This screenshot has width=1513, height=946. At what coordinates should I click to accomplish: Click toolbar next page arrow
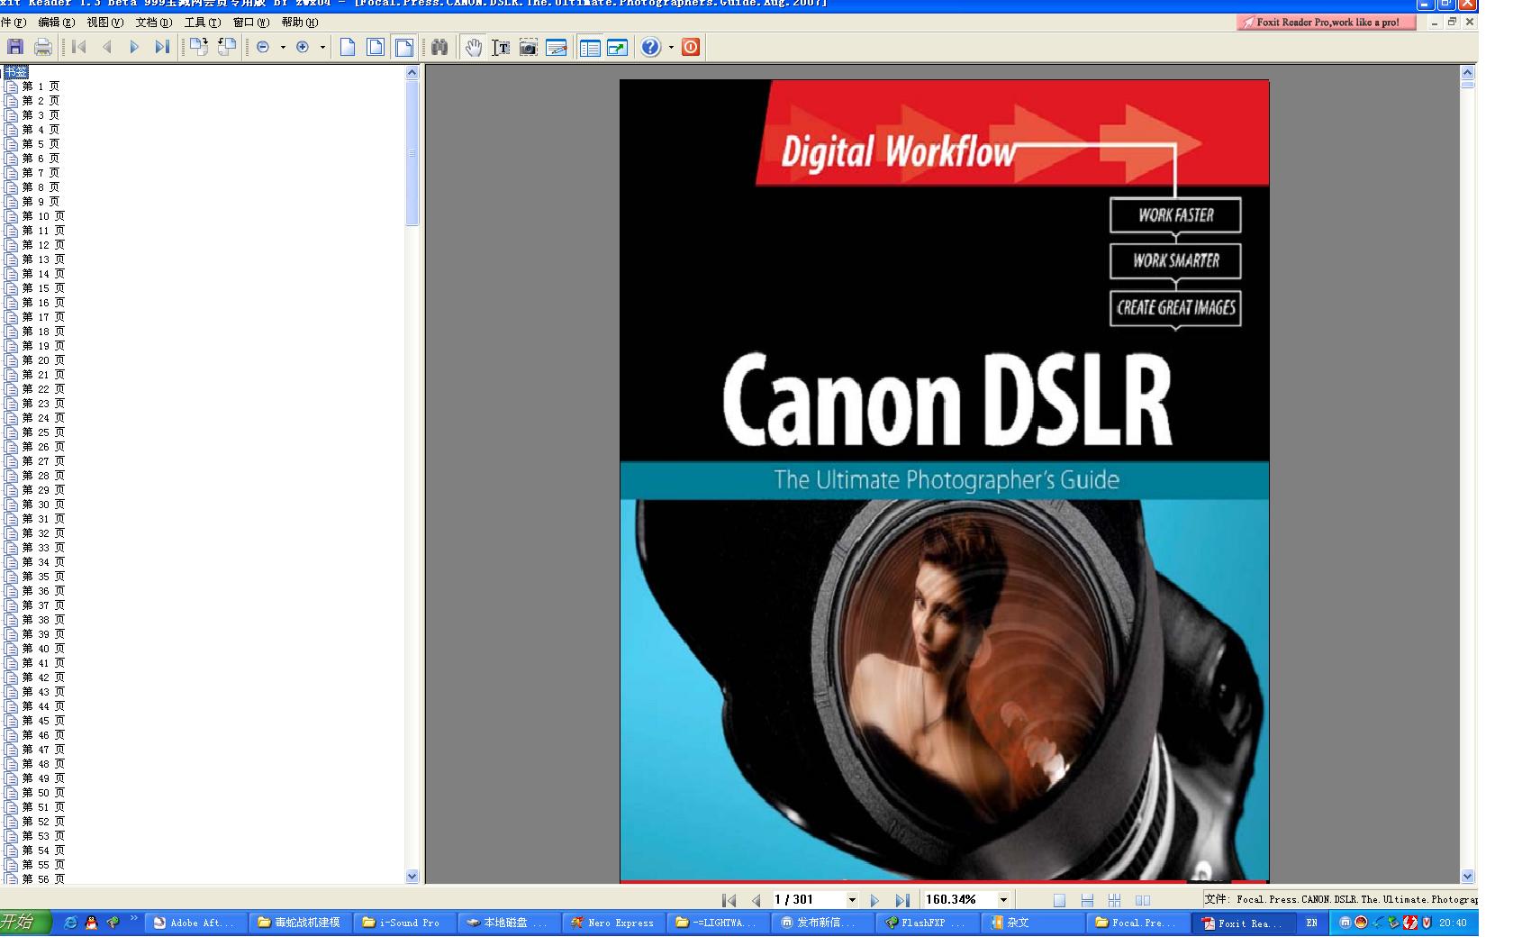click(x=134, y=48)
